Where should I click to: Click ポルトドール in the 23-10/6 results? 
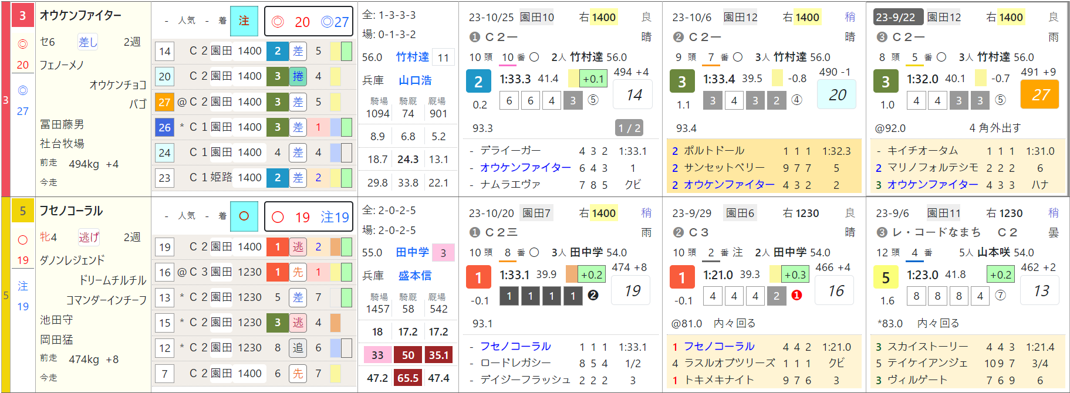(714, 151)
